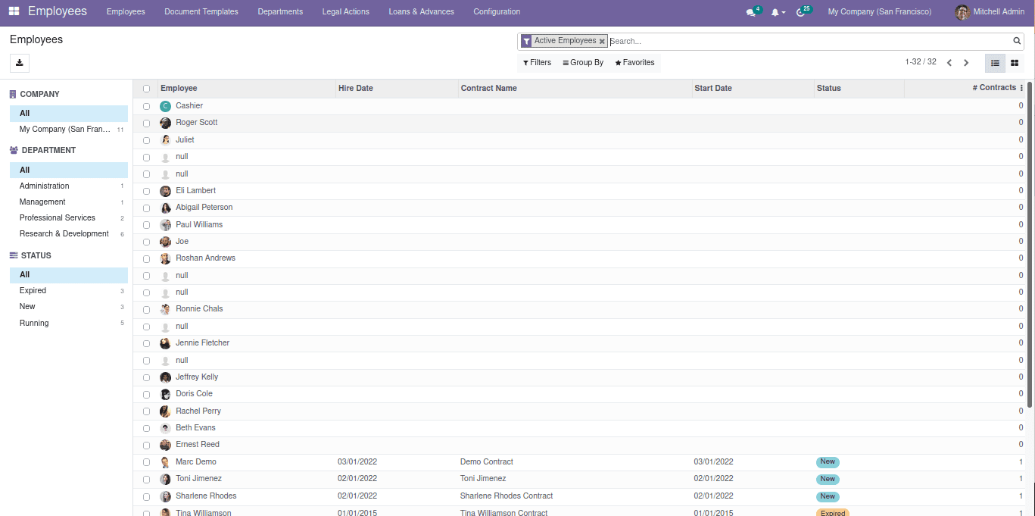Click in the search input field
Image resolution: width=1035 pixels, height=516 pixels.
810,41
